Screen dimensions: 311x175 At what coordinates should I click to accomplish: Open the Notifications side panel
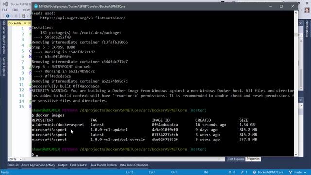click(307, 29)
